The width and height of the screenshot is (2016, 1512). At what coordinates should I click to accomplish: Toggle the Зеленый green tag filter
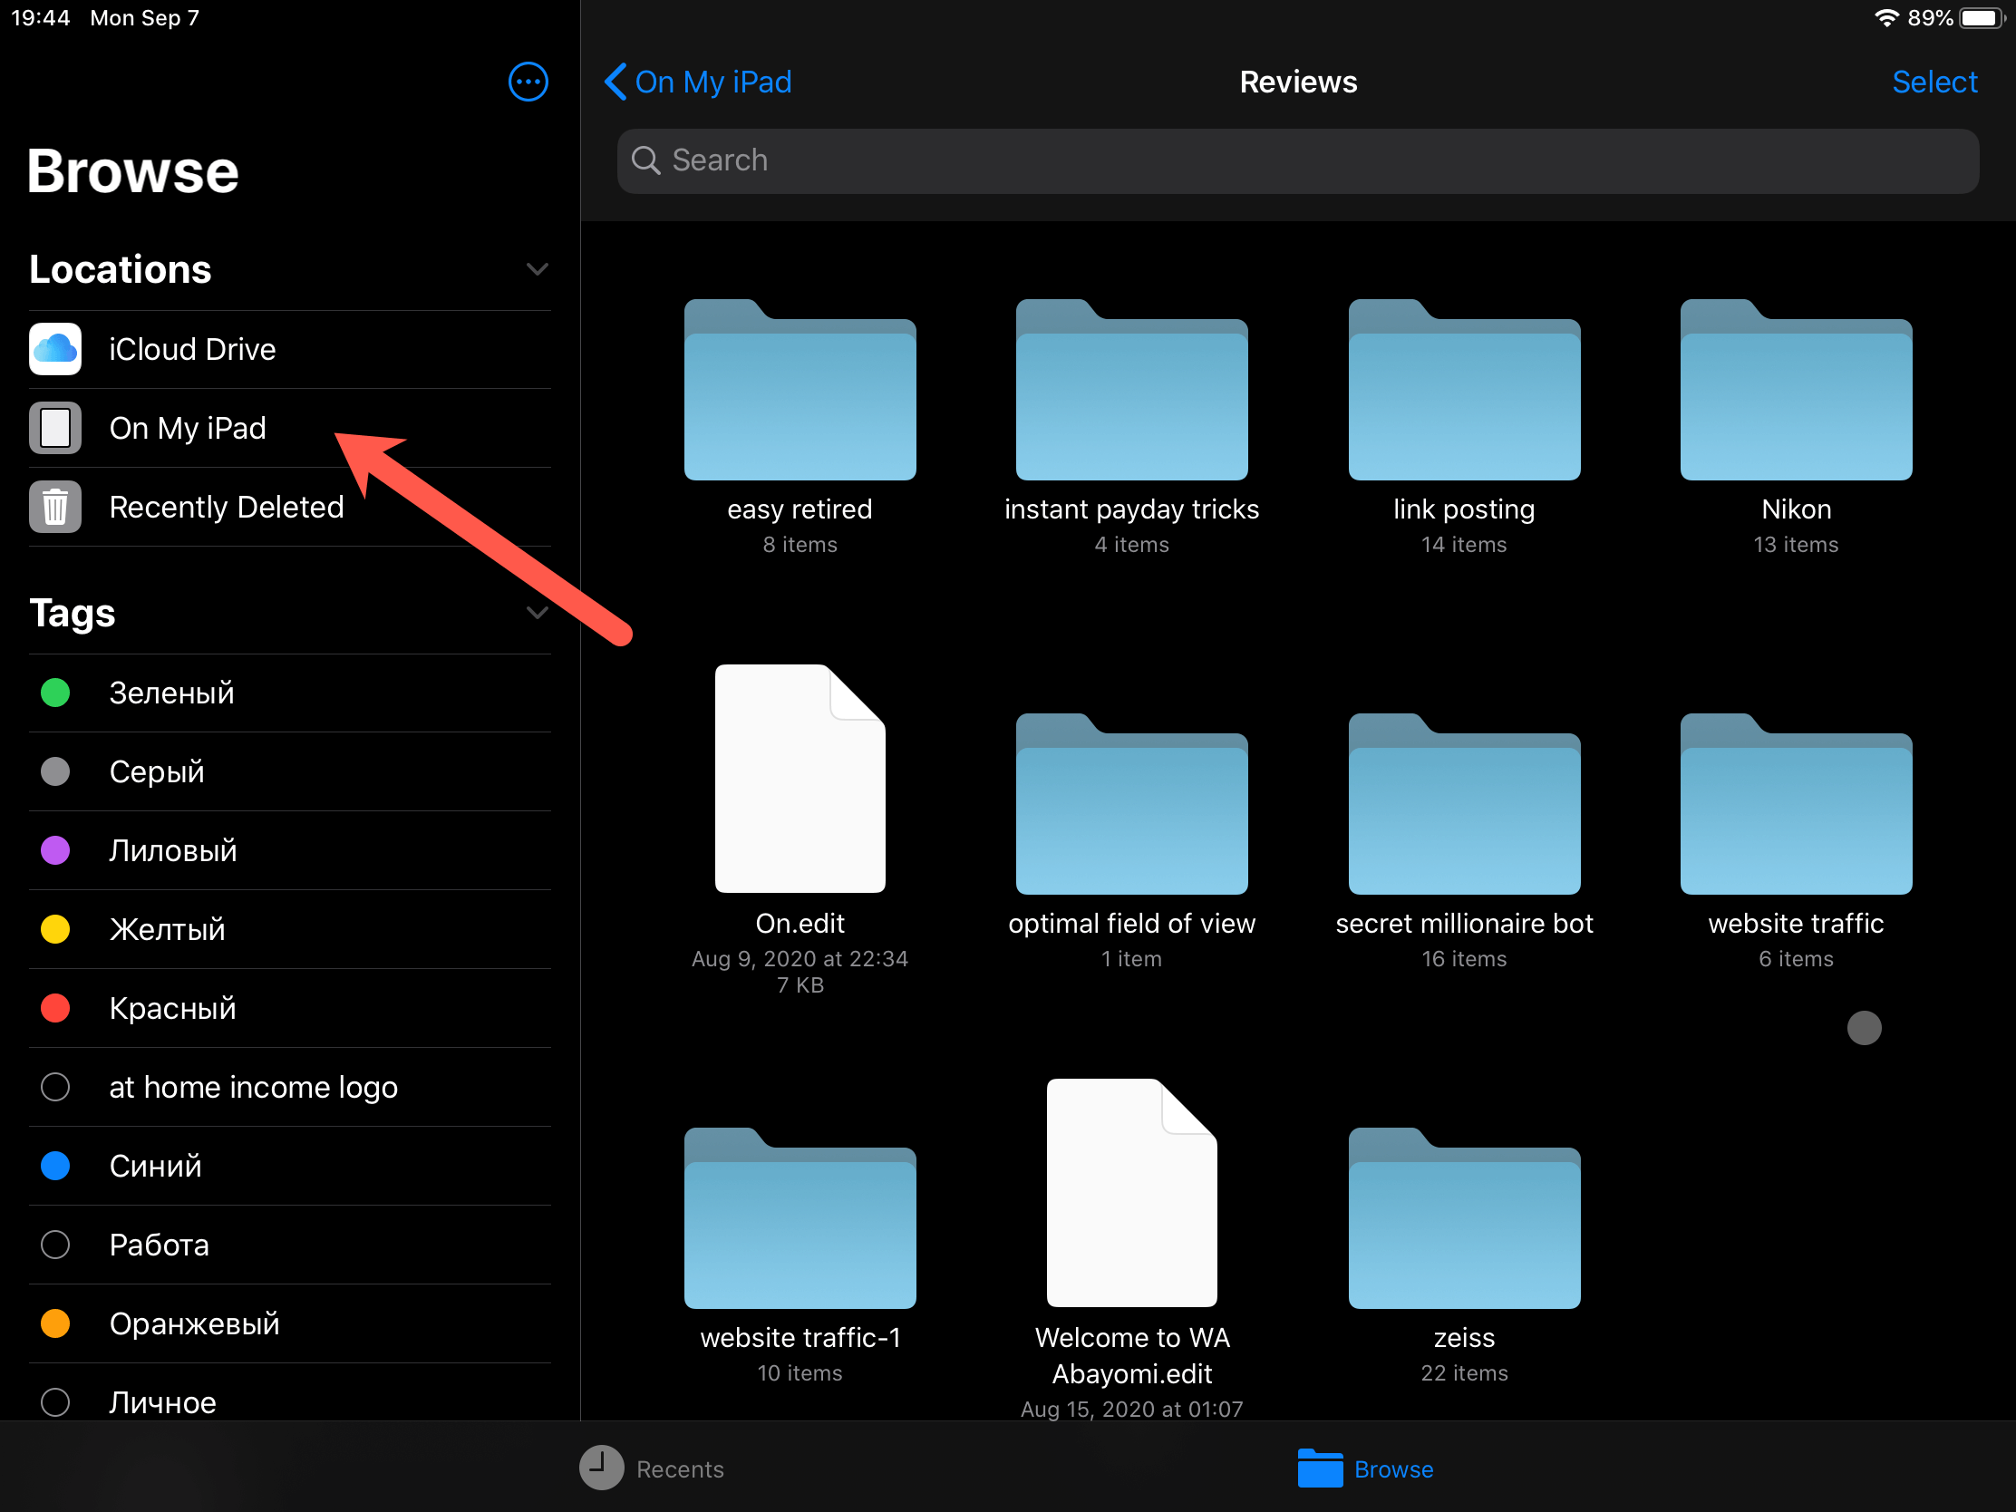(x=171, y=693)
